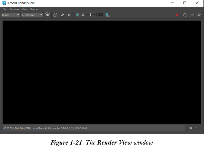Open the render settings gear icon
This screenshot has width=204, height=147.
point(199,15)
